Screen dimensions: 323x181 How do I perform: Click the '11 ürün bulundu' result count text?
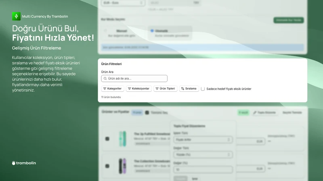111,97
